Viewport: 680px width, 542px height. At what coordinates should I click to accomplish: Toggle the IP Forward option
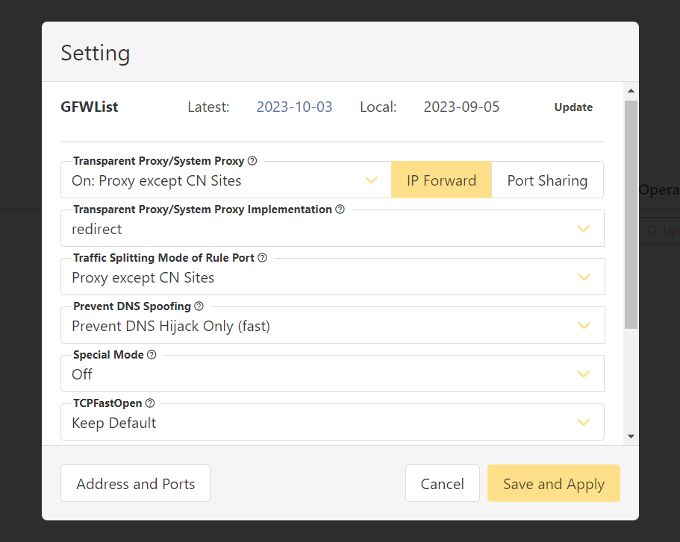[441, 180]
